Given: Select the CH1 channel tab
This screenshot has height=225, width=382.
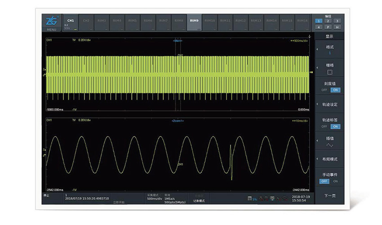Looking at the screenshot, I should (71, 22).
